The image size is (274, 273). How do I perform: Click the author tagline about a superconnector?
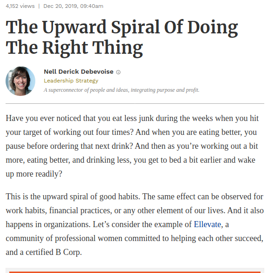click(x=122, y=90)
